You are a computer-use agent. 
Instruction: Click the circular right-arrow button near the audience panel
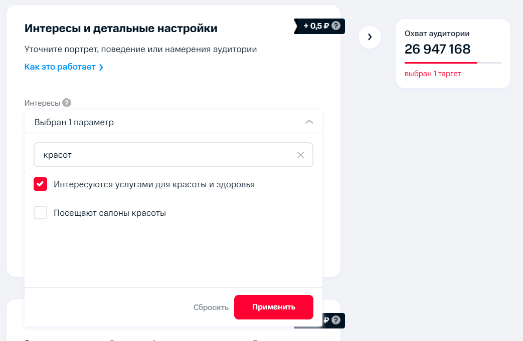[x=370, y=37]
